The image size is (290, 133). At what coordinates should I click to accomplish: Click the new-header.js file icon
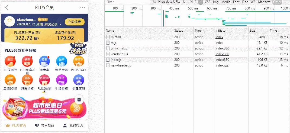pos(108,65)
